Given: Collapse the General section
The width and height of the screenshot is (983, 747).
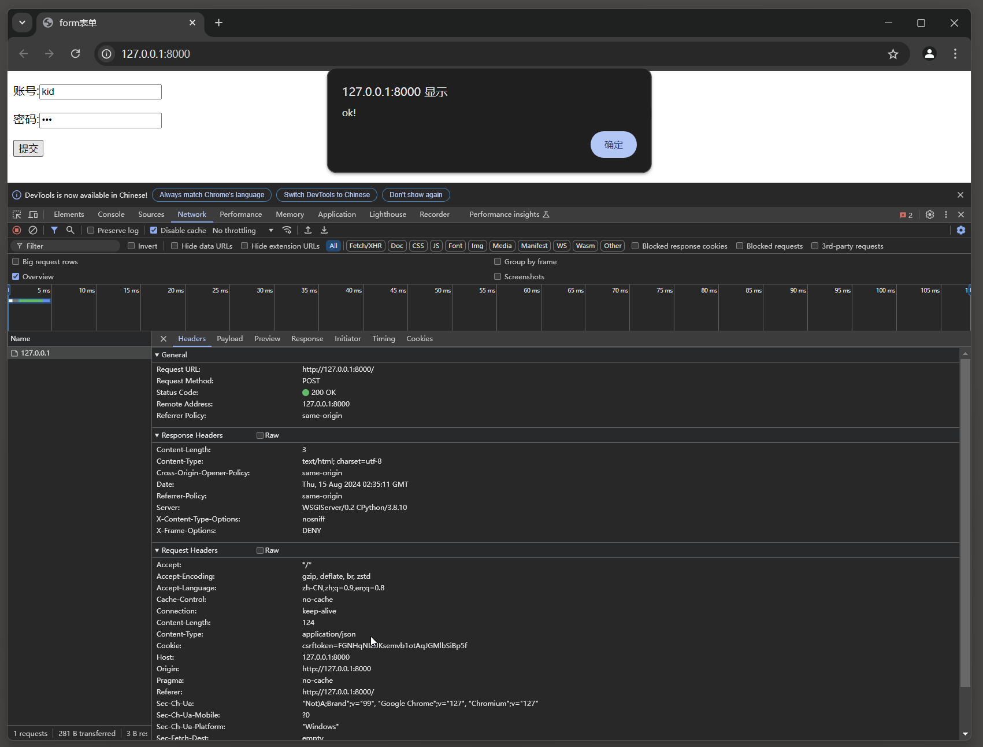Looking at the screenshot, I should coord(157,355).
